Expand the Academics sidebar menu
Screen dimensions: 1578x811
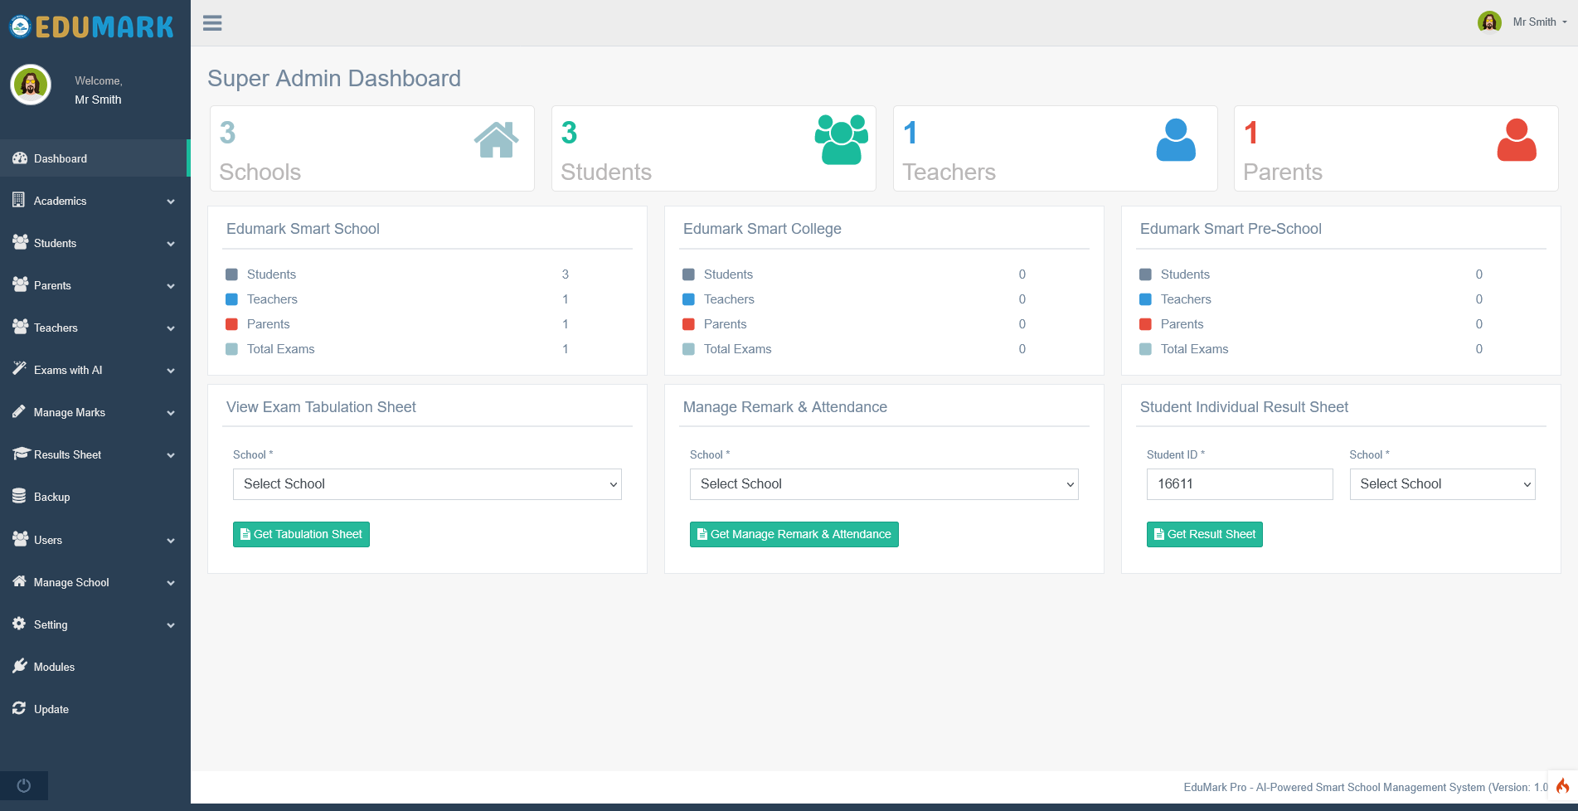(60, 201)
